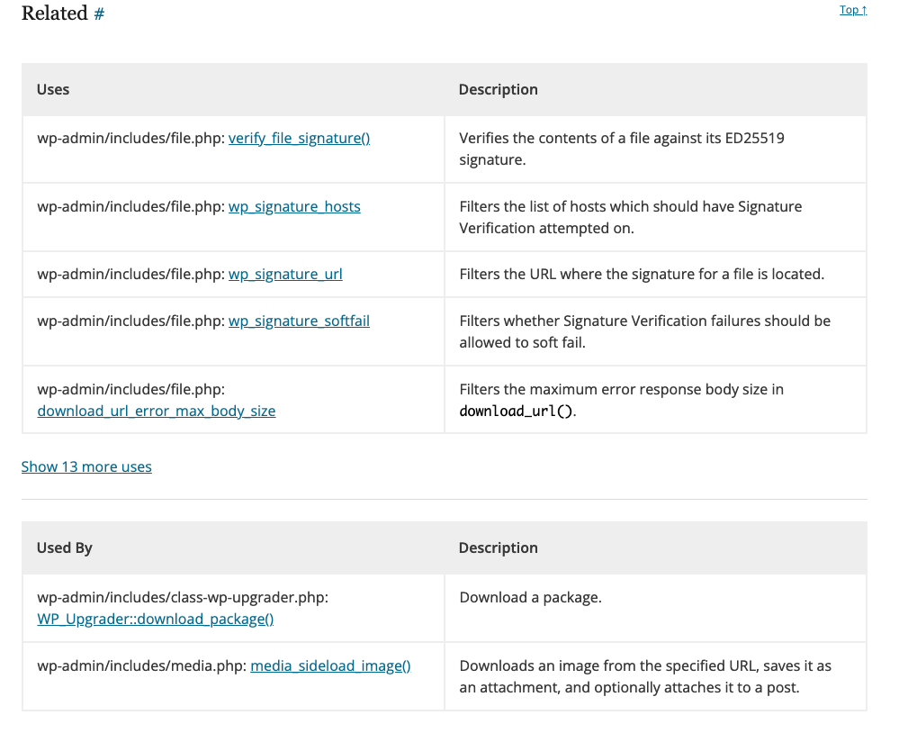
Task: Open WP_Upgrader::download_package() method link
Action: (156, 619)
